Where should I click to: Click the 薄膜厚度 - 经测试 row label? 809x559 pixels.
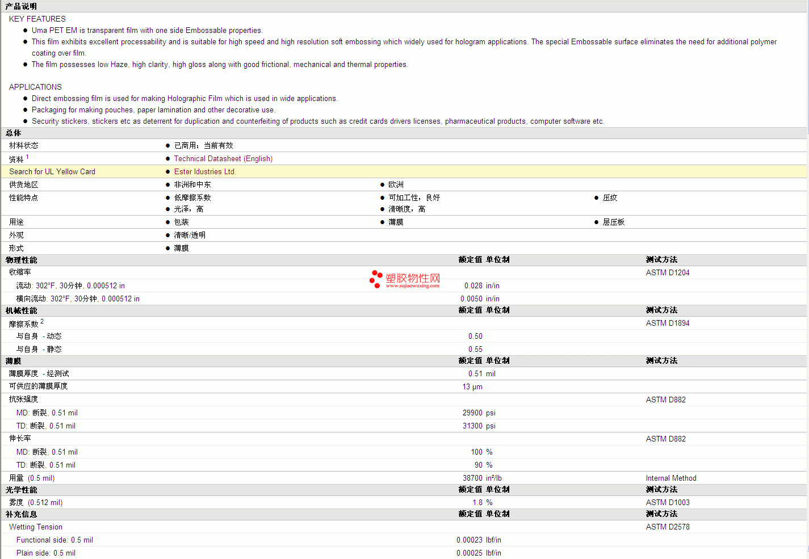[39, 374]
